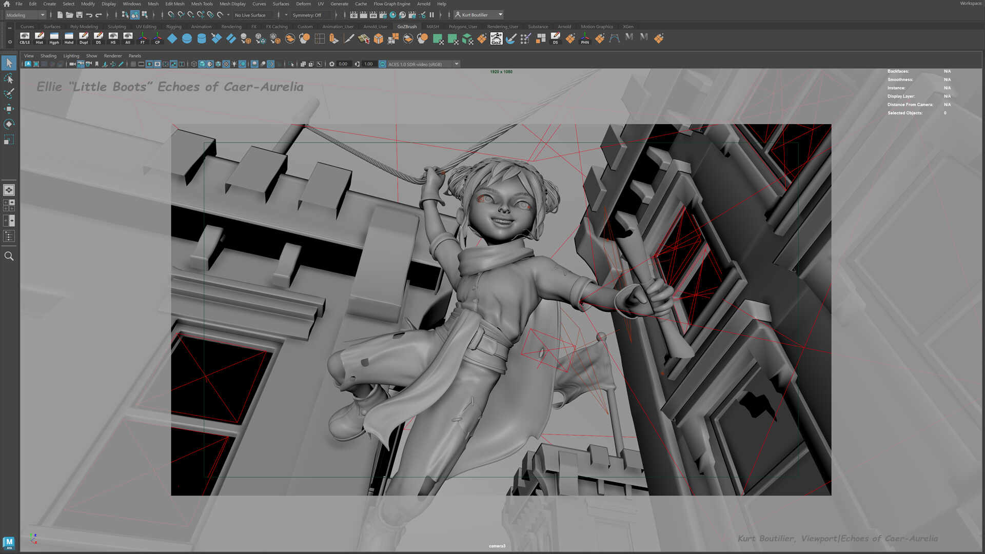Click the No Live Surface button

coord(251,15)
